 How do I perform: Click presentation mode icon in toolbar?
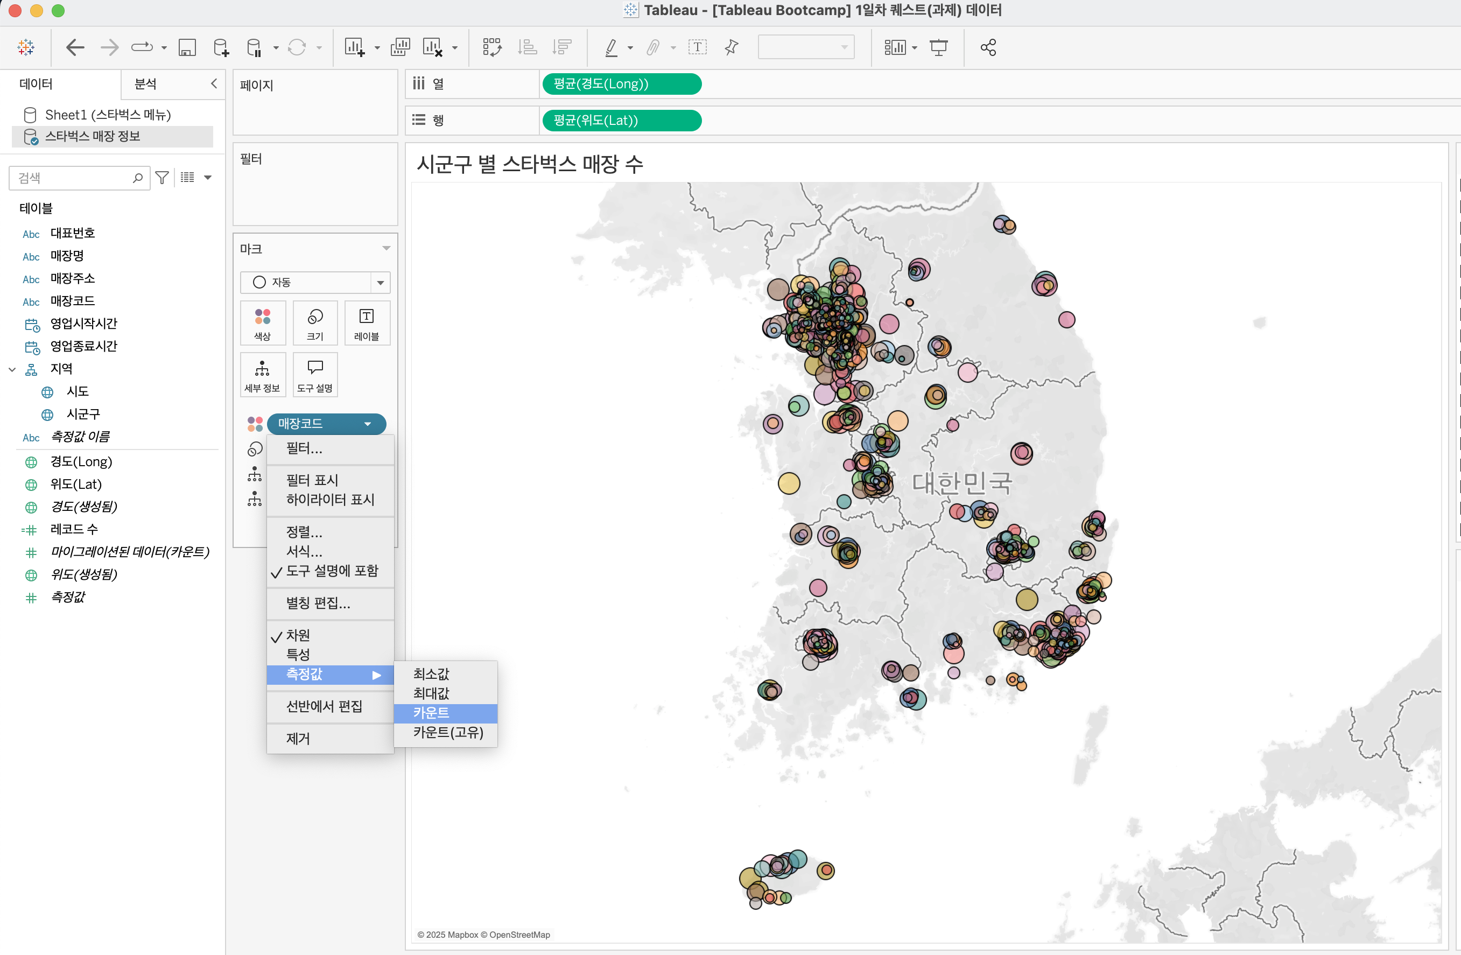click(x=938, y=47)
